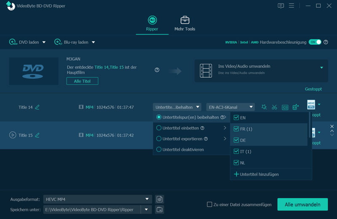Viewport: 337px width, 219px height.
Task: Select Untertitel einbetten radio option
Action: tap(159, 128)
